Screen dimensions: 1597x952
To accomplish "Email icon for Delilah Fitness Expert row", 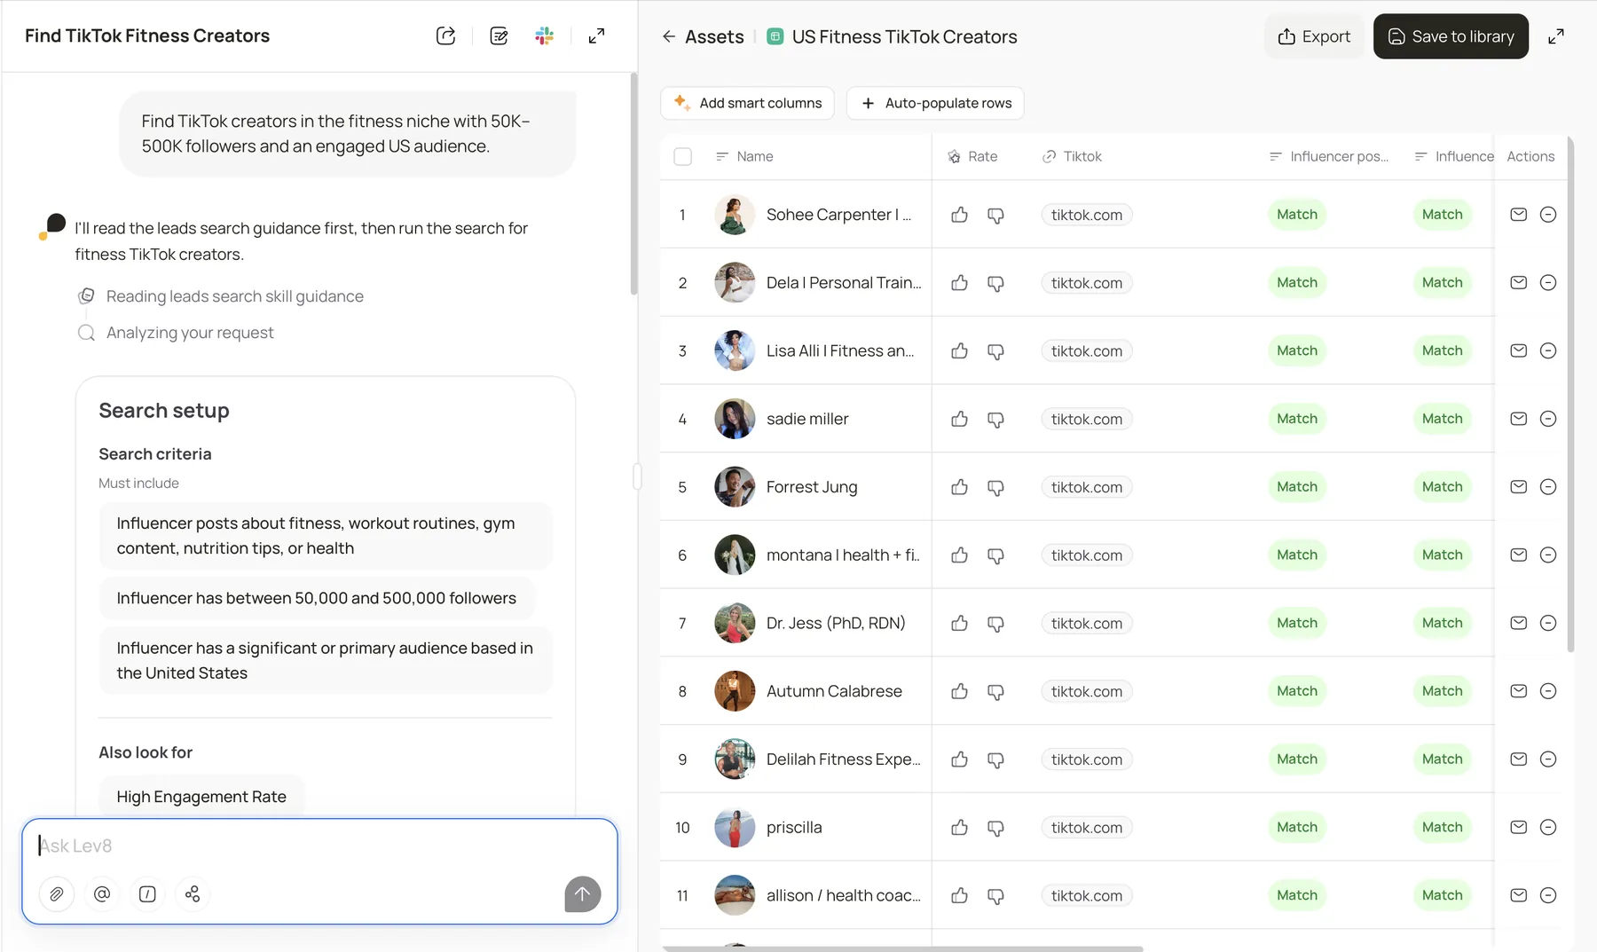I will (x=1518, y=759).
